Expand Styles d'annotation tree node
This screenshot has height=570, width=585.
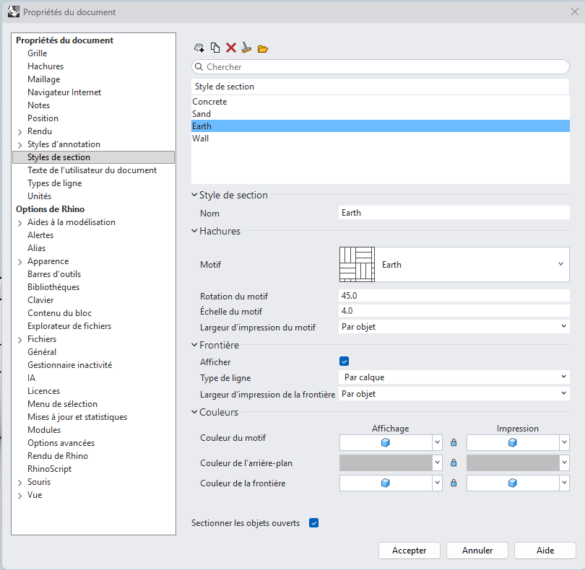coord(20,145)
